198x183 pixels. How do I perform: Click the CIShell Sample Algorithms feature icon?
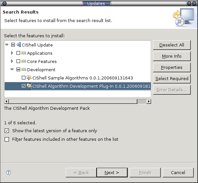pos(29,78)
